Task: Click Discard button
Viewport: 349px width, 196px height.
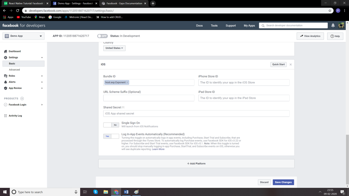Action: tap(264, 182)
